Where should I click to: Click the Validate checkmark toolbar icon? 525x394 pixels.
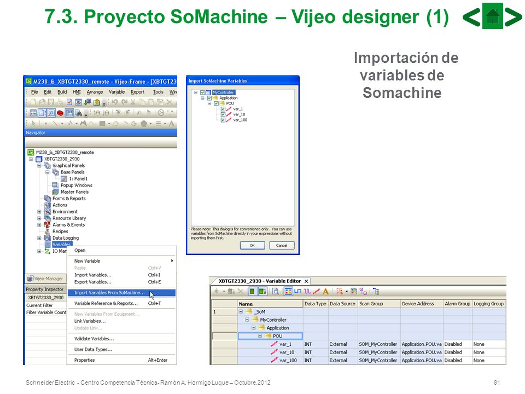tap(69, 102)
